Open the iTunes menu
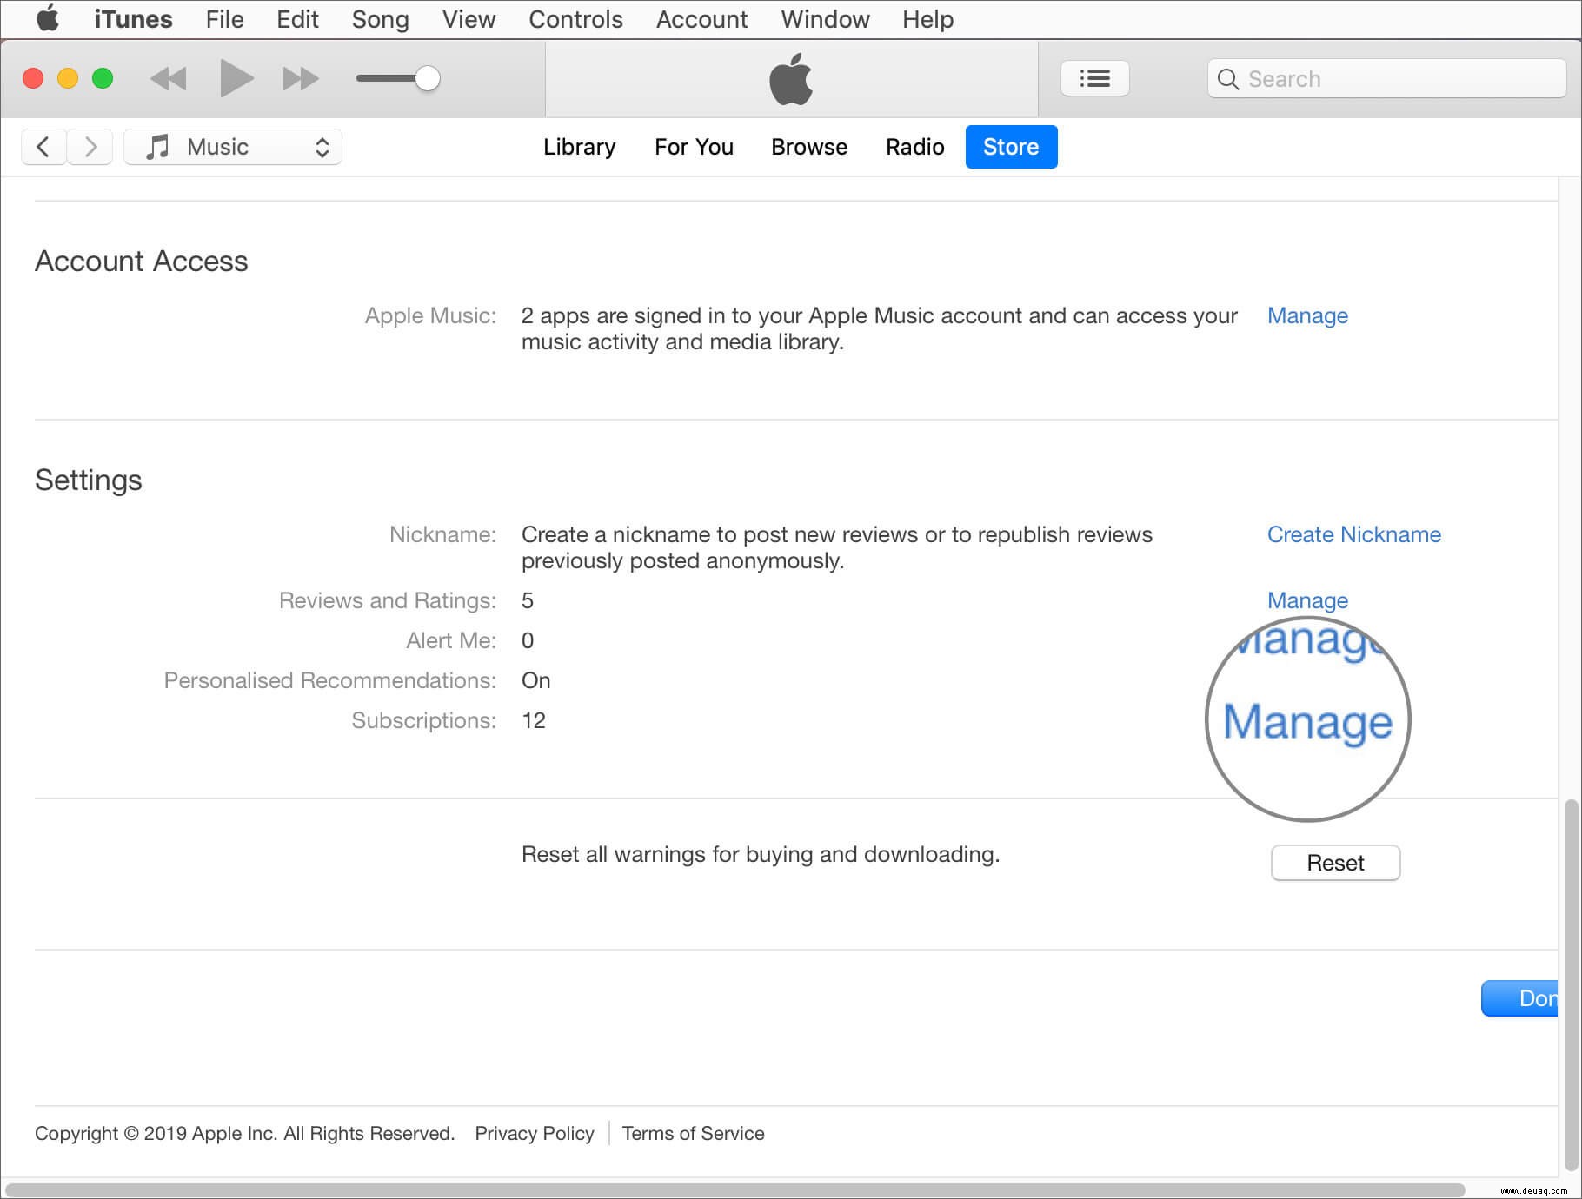Screen dimensions: 1582x1199 click(x=133, y=19)
